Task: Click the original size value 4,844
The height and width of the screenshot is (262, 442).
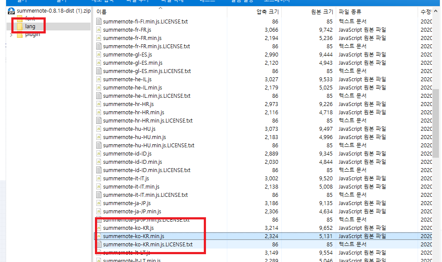Action: [326, 162]
